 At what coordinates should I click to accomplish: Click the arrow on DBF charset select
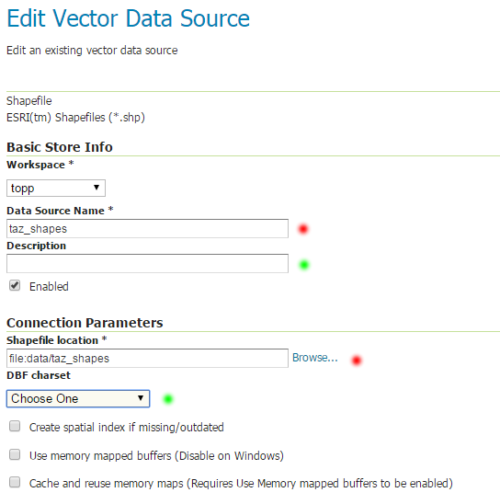141,398
